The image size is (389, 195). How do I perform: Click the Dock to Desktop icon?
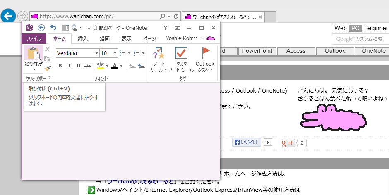pyautogui.click(x=65, y=28)
